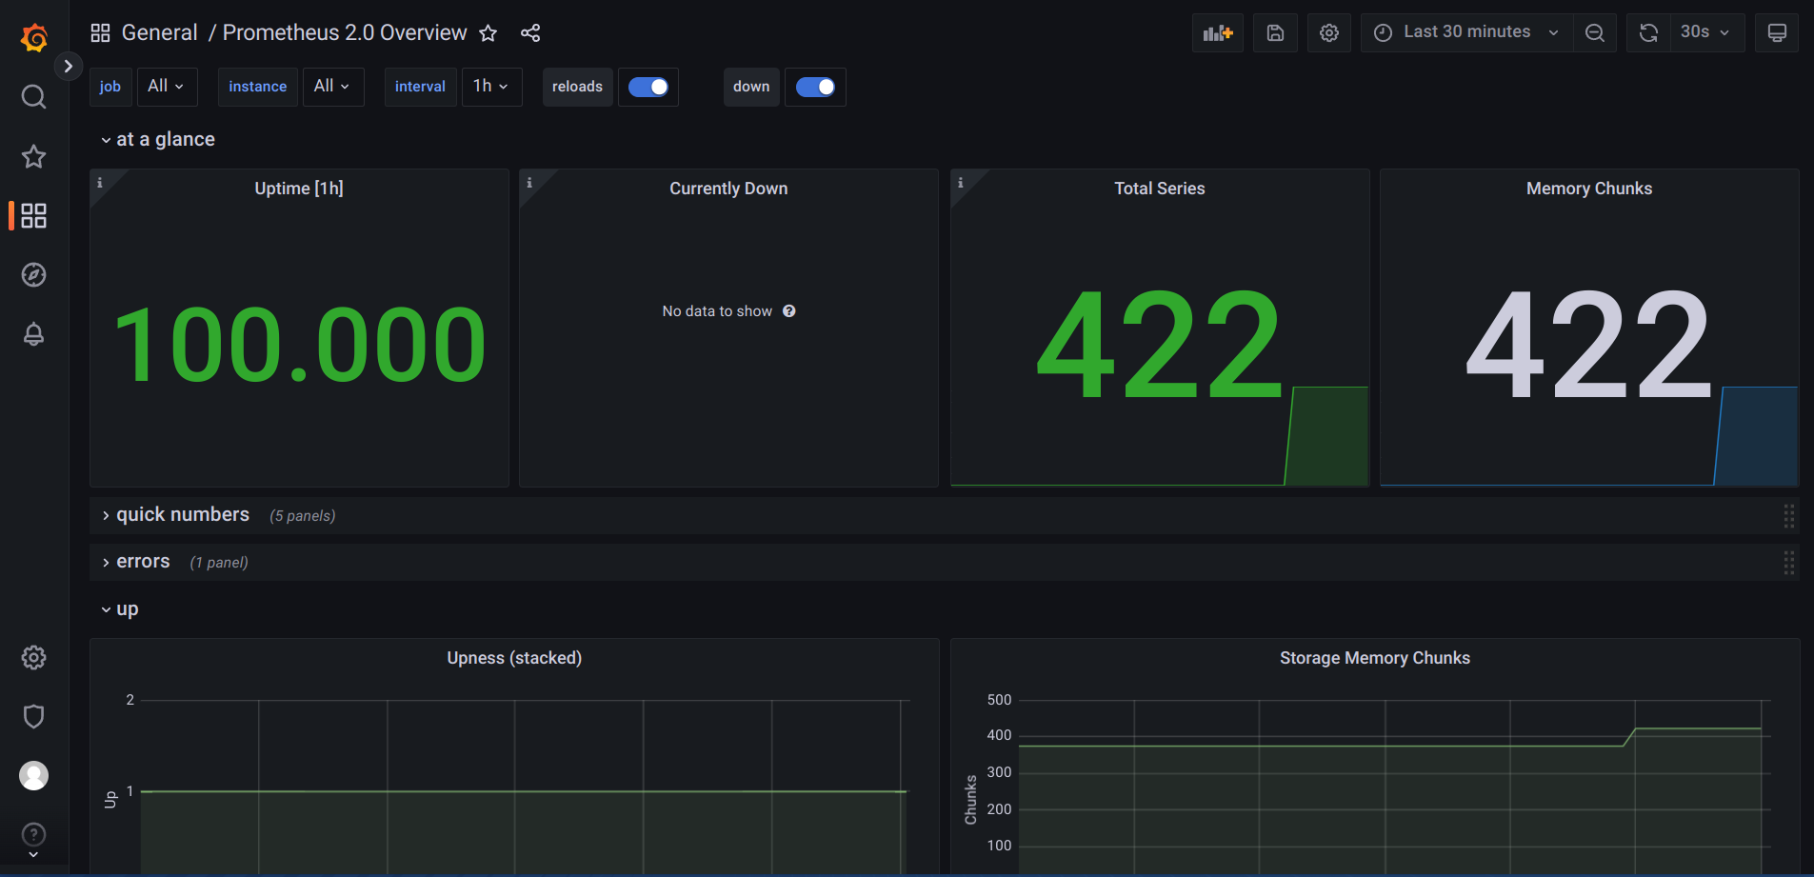Click the 500 tick on the Chunks axis

click(999, 700)
